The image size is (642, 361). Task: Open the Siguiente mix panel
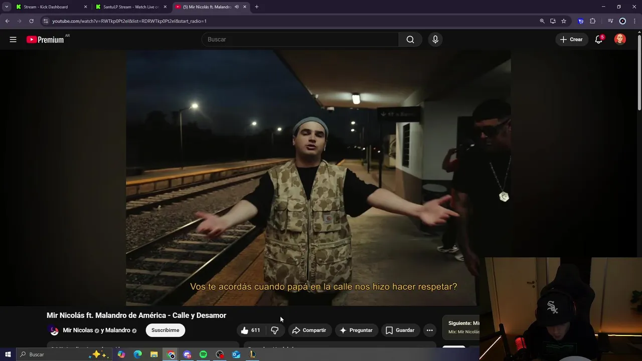click(x=461, y=327)
